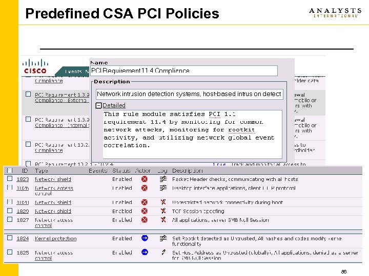Click the deny action icon for rule 1828

pyautogui.click(x=145, y=202)
